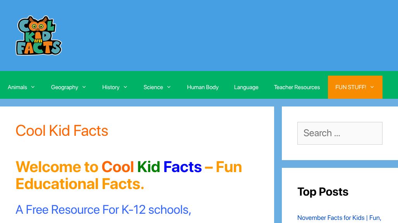Go to the Human Body page
Image resolution: width=398 pixels, height=223 pixels.
(203, 87)
